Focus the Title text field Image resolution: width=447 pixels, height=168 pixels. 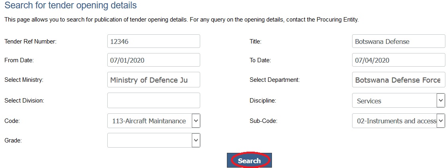pyautogui.click(x=398, y=41)
